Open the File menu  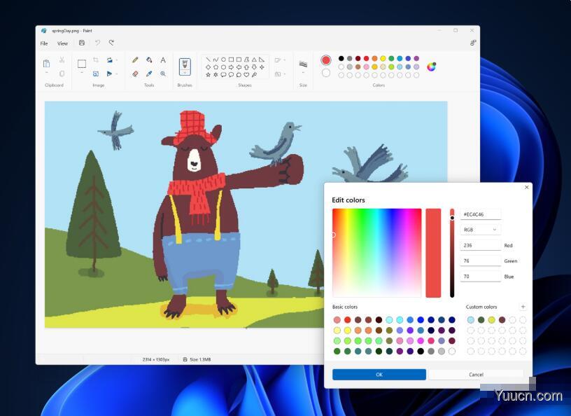tap(44, 43)
